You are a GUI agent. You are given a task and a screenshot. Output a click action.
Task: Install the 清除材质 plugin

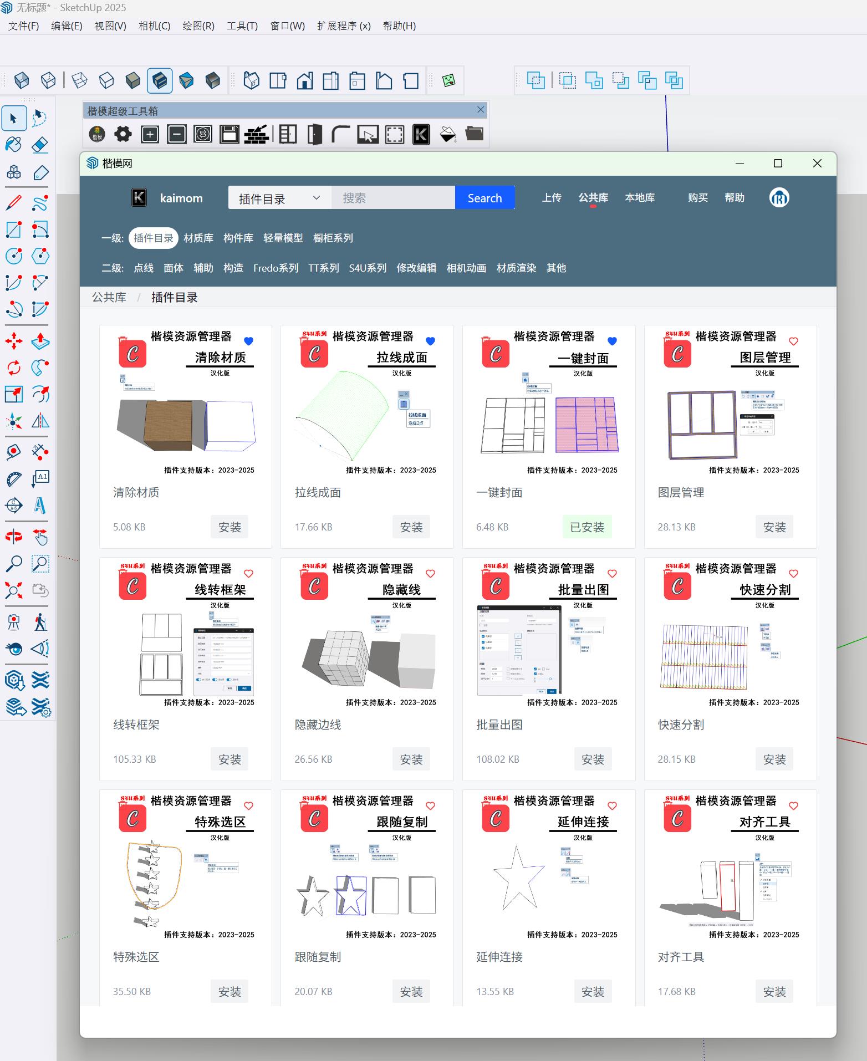[x=229, y=527]
